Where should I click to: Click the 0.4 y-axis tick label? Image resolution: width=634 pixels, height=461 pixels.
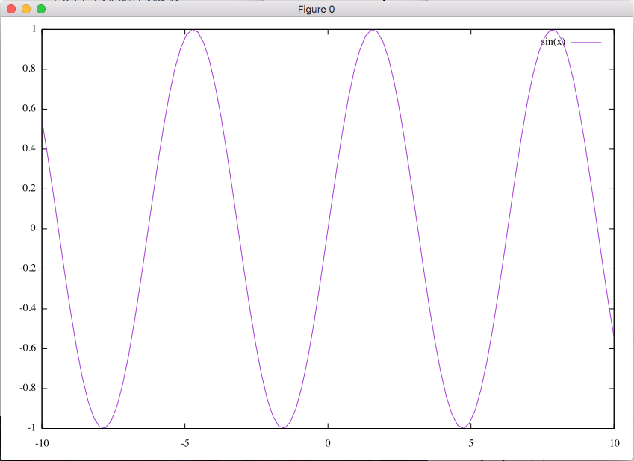click(x=28, y=149)
